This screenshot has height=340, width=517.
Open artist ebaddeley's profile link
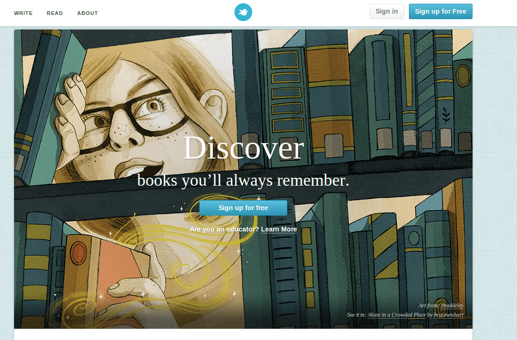pos(452,305)
